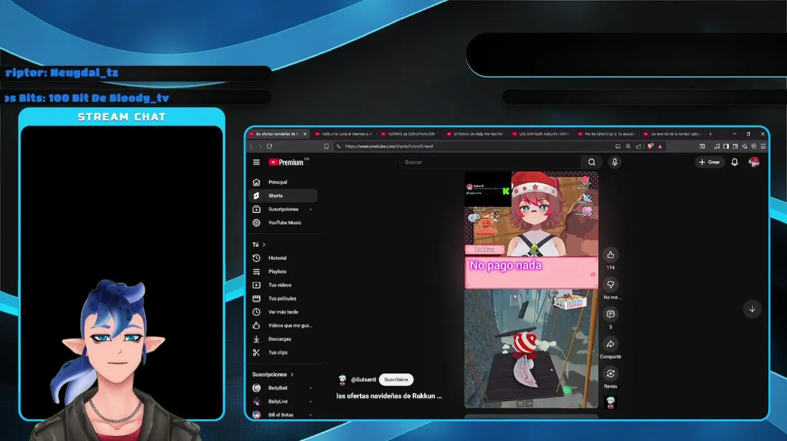Go back with the browser back arrow

click(251, 146)
